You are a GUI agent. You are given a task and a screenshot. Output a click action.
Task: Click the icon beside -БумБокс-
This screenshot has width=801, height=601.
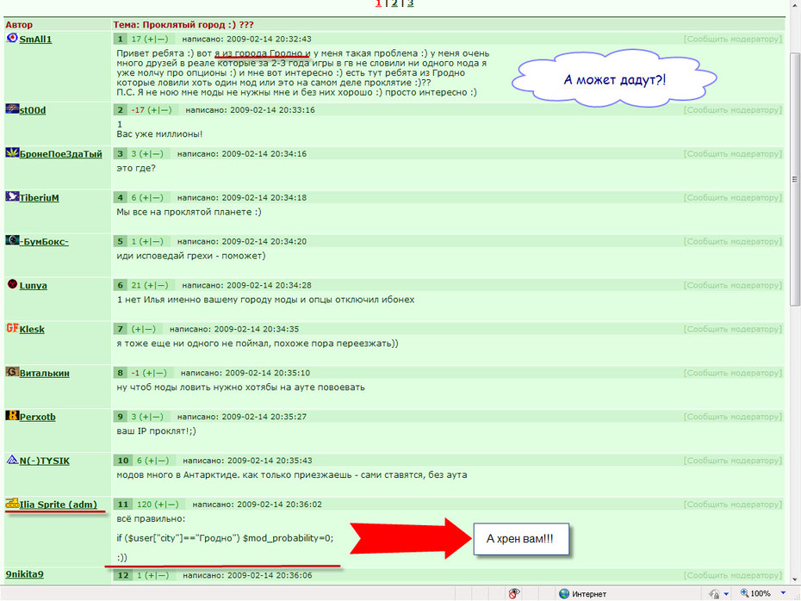[x=12, y=240]
